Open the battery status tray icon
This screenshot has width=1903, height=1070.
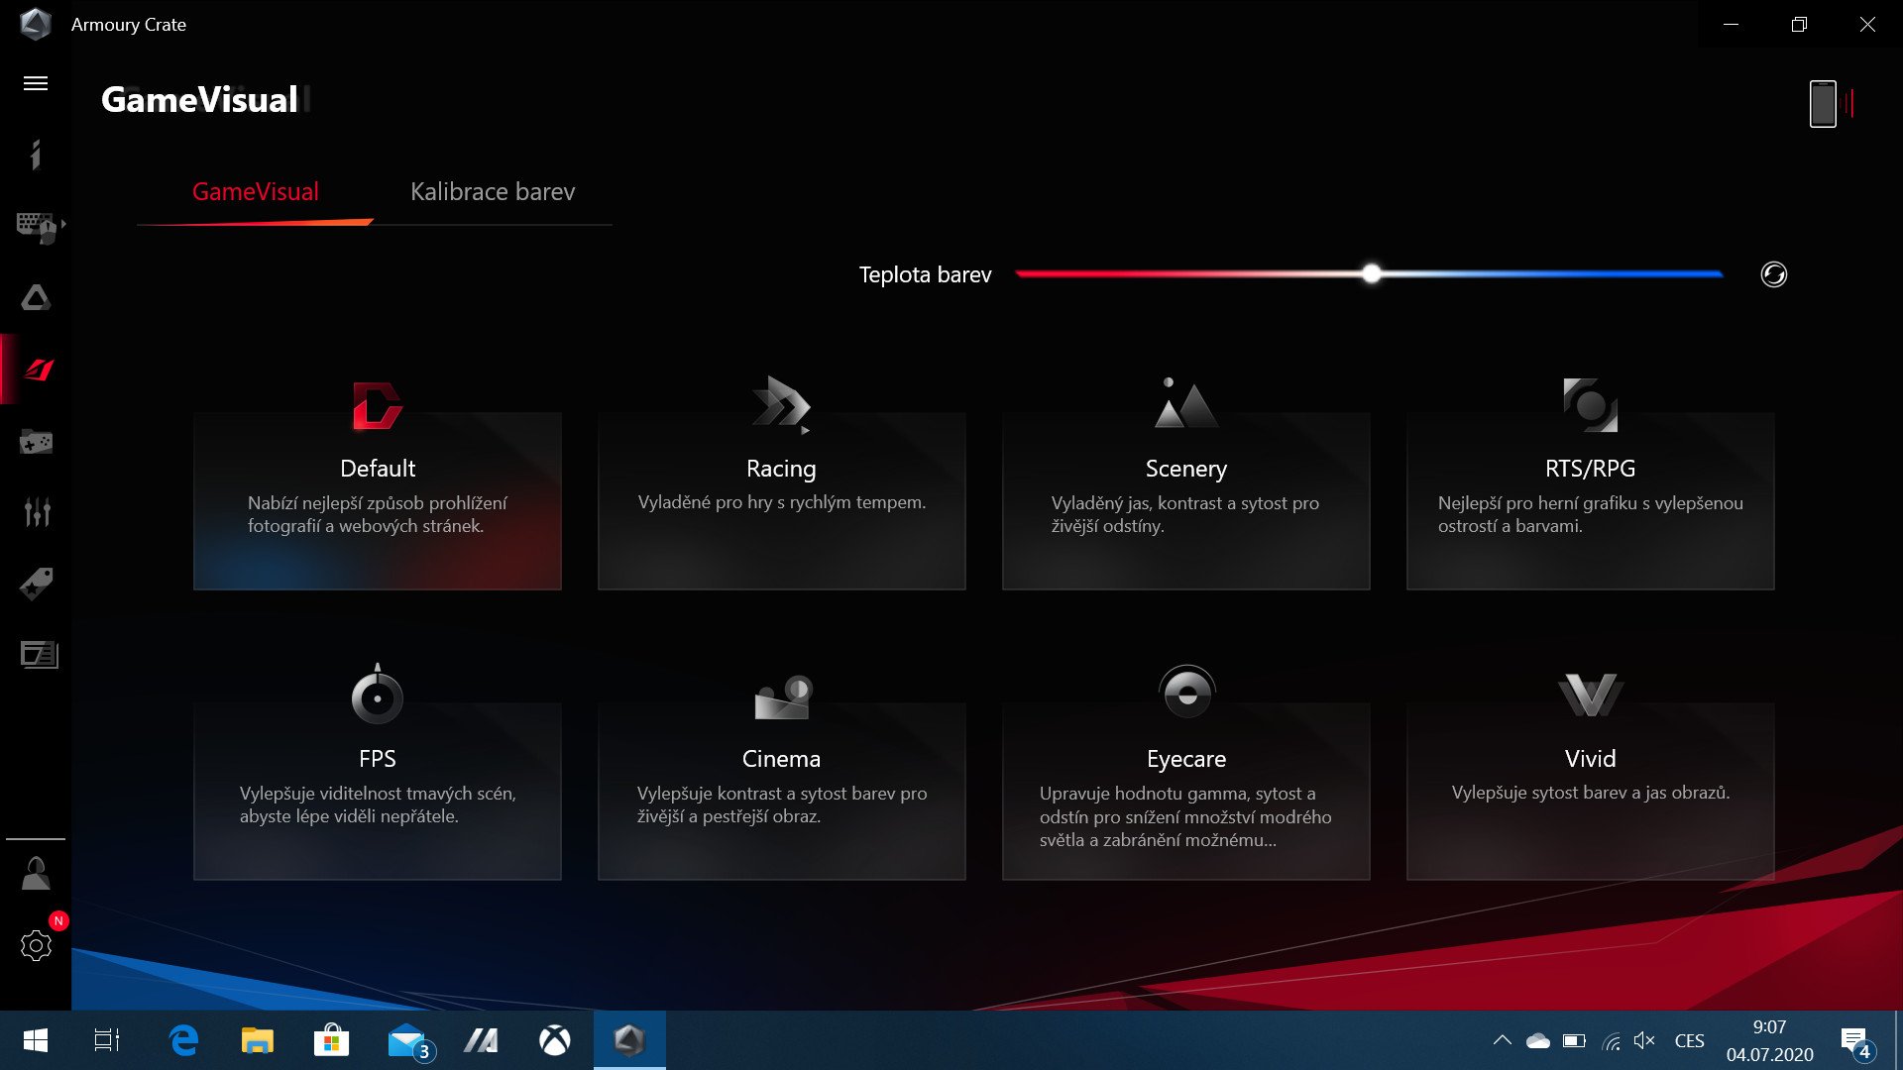(x=1574, y=1040)
